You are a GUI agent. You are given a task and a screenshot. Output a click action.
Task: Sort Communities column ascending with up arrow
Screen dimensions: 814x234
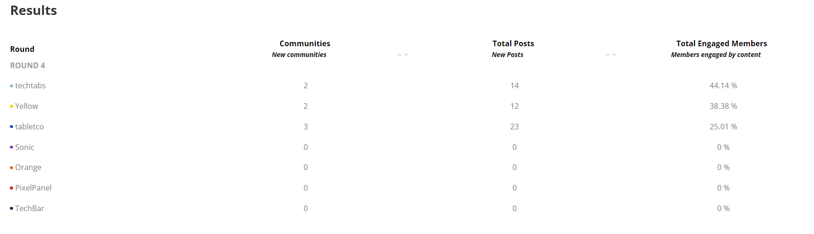coord(399,55)
